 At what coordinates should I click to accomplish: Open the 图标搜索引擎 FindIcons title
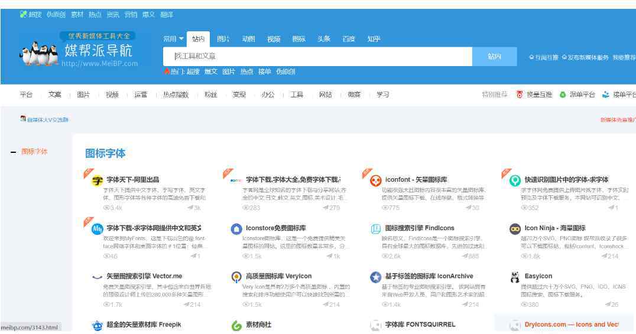pos(420,228)
